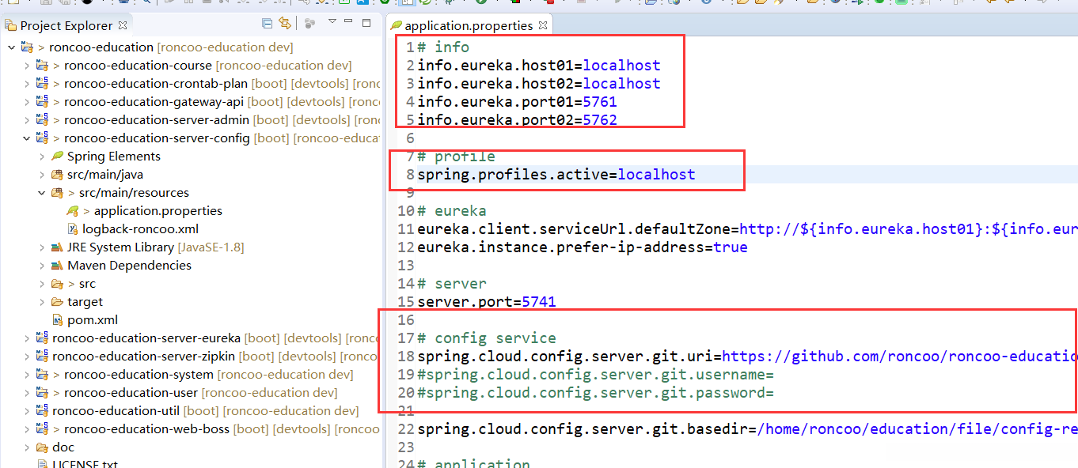1078x468 pixels.
Task: Expand roncoo-education-server-eureka project
Action: coord(26,338)
